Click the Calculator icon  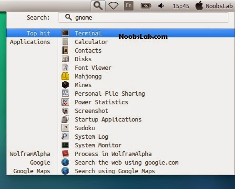tap(65, 42)
